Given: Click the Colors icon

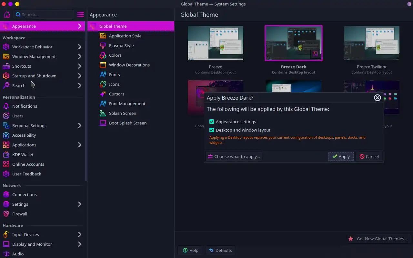Looking at the screenshot, I should (103, 55).
